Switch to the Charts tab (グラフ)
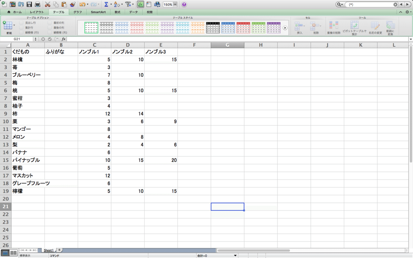This screenshot has height=258, width=413. point(77,12)
